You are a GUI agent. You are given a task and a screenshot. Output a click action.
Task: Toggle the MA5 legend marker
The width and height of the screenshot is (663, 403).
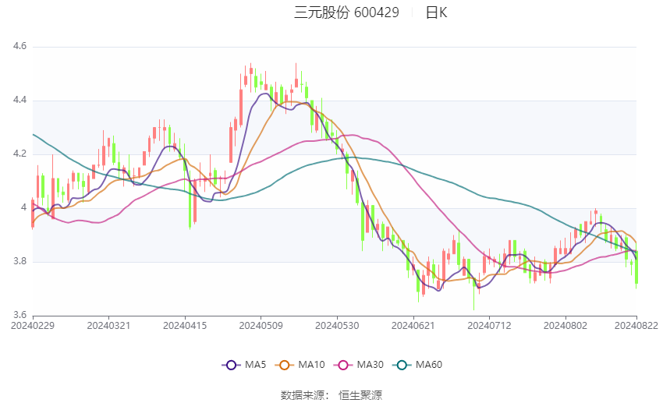(231, 365)
